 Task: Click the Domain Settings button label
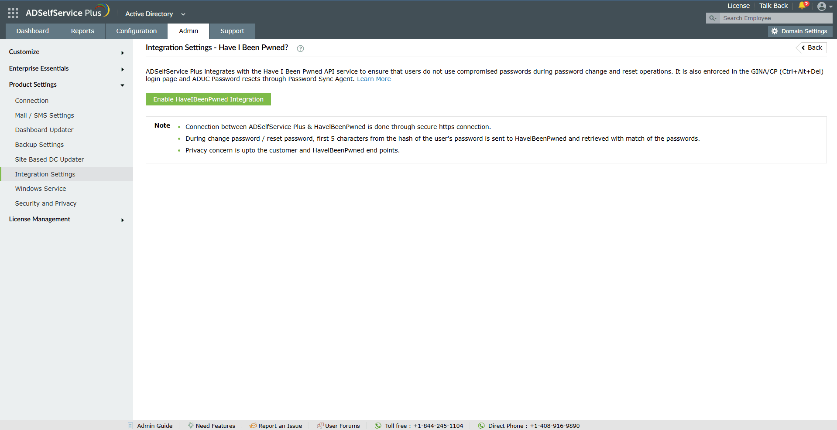[x=804, y=31]
